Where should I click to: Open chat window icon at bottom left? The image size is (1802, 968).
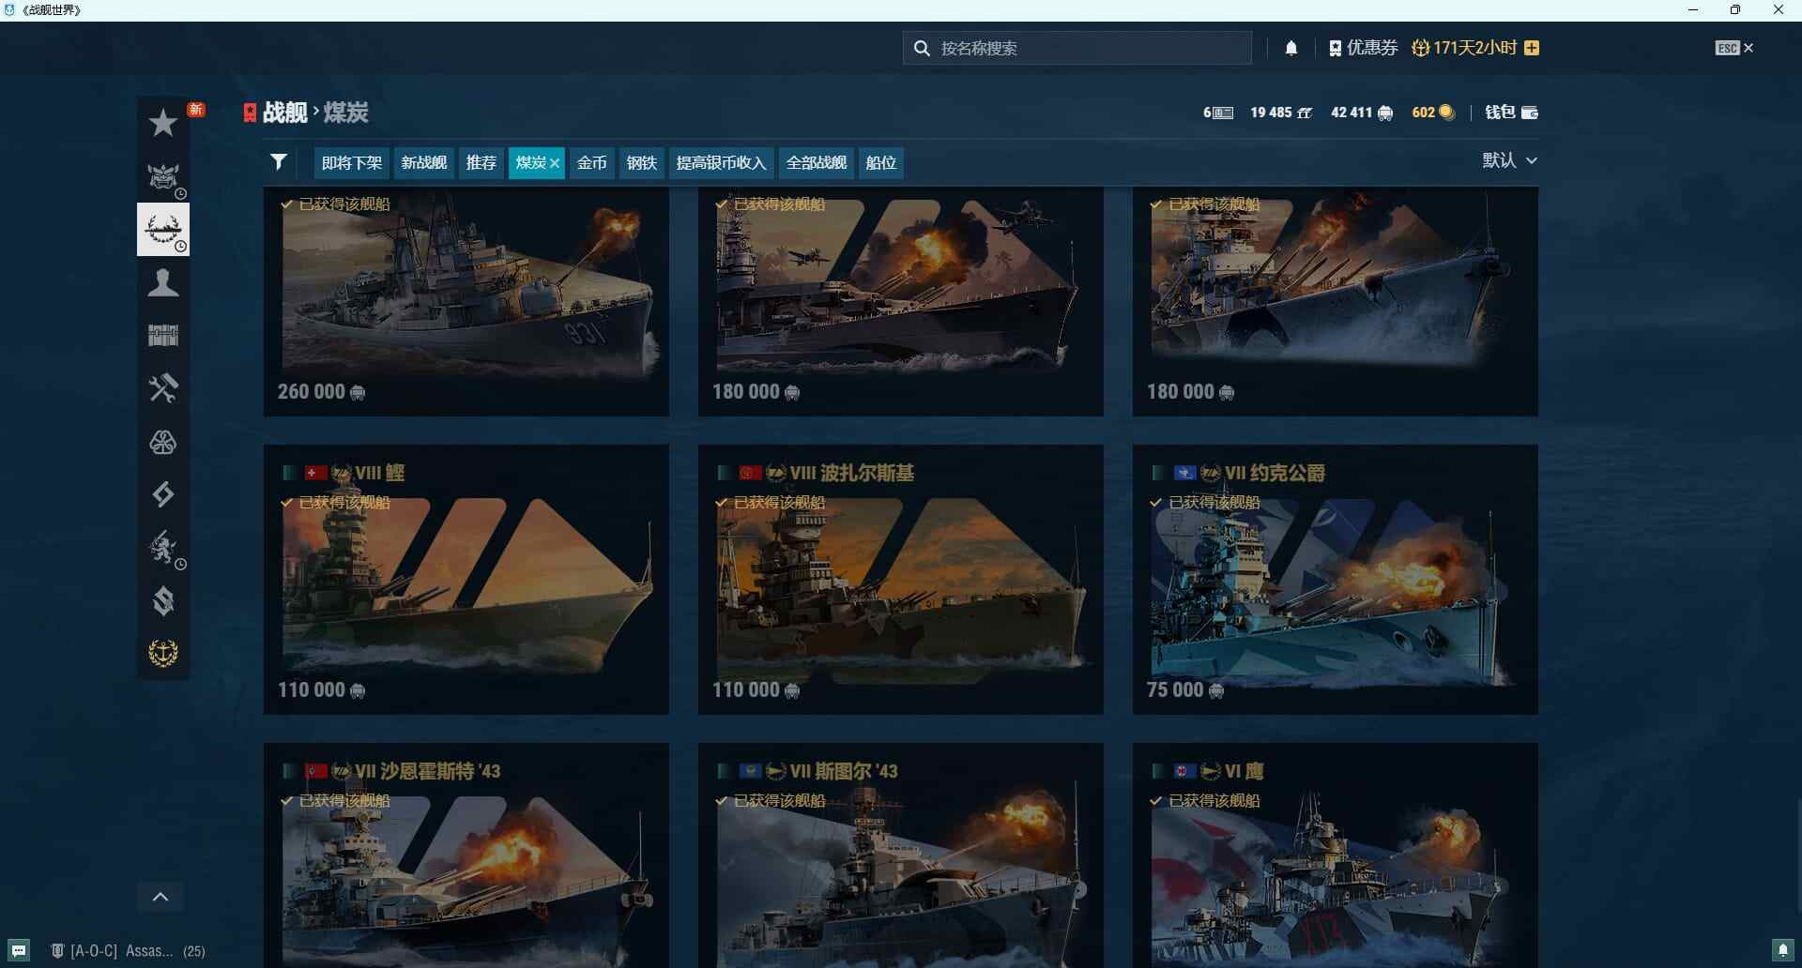(x=18, y=950)
